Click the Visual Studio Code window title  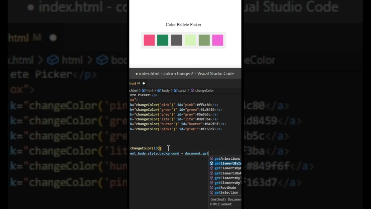pyautogui.click(x=185, y=74)
